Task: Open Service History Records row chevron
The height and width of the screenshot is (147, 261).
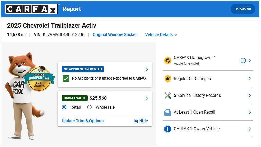Action: [250, 96]
